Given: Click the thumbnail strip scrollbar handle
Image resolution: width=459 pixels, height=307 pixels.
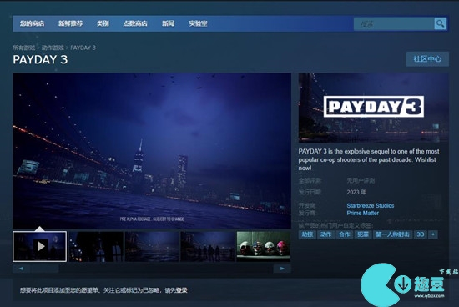Looking at the screenshot, I should [x=44, y=269].
